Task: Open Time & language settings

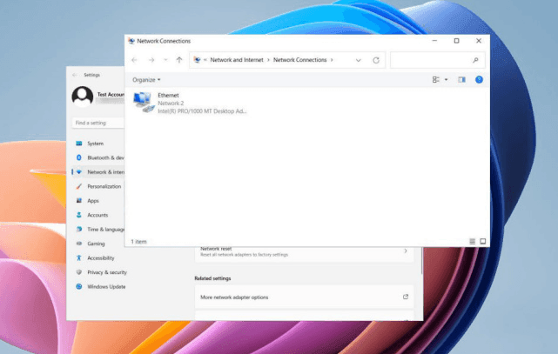Action: (98, 230)
